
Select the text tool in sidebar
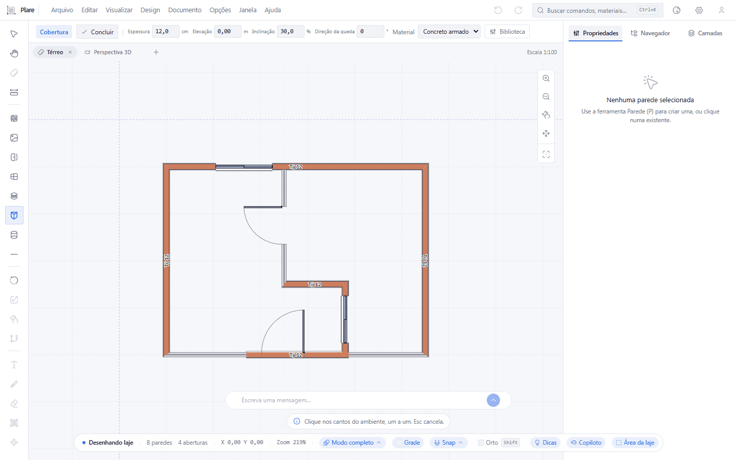14,365
